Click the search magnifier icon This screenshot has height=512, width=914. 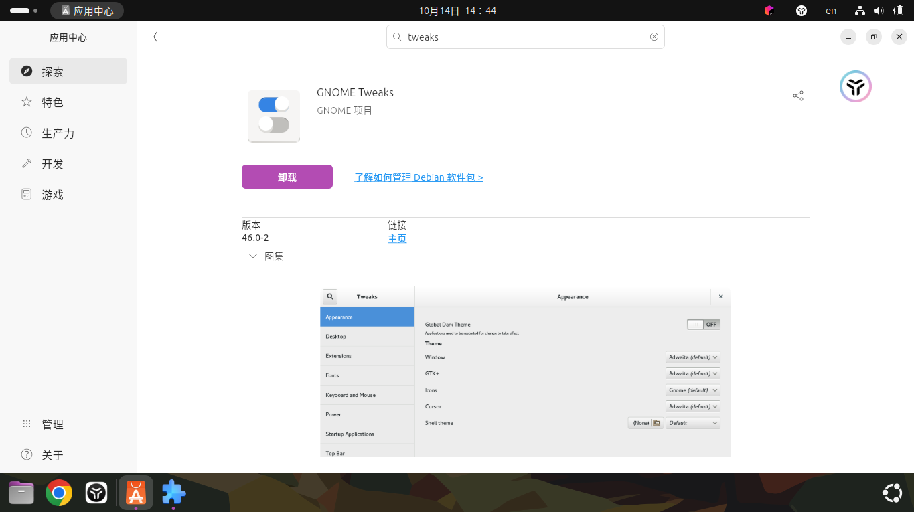[x=397, y=37]
